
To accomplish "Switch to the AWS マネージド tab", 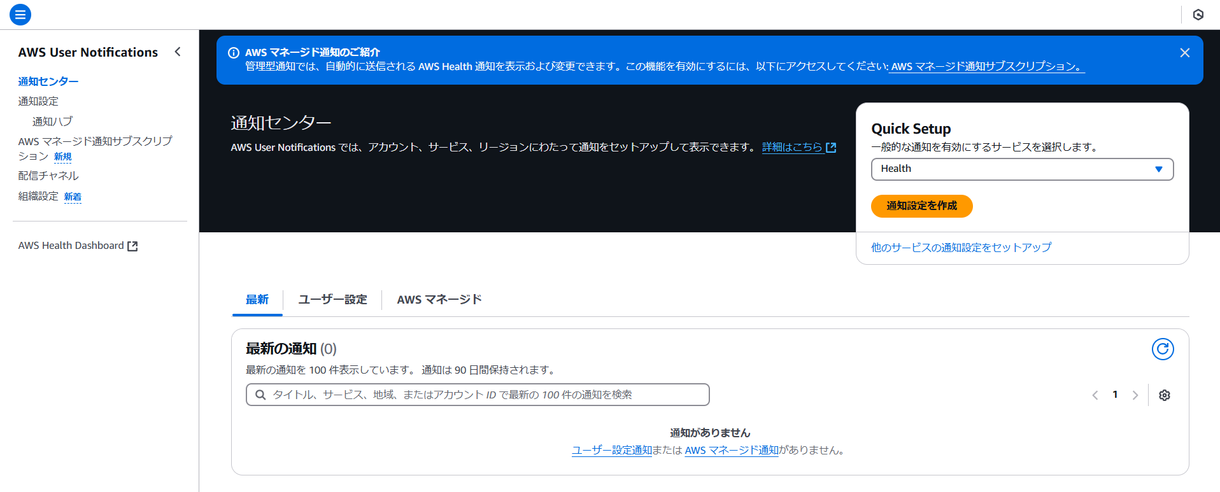I will [439, 300].
